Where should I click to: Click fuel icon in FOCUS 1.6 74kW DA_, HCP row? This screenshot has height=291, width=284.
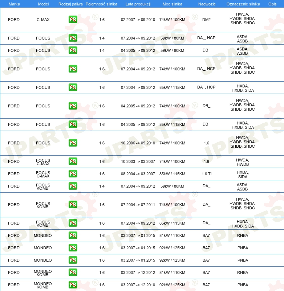pyautogui.click(x=73, y=69)
